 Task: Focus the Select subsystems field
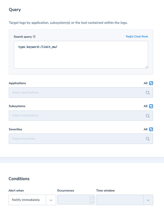click(x=81, y=116)
